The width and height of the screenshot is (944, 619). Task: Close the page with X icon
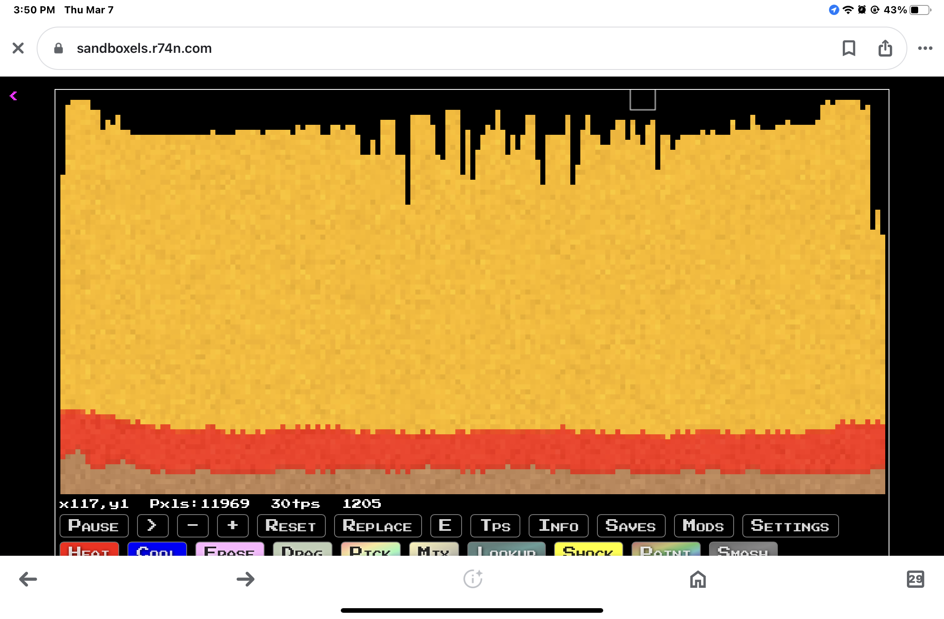pos(18,48)
